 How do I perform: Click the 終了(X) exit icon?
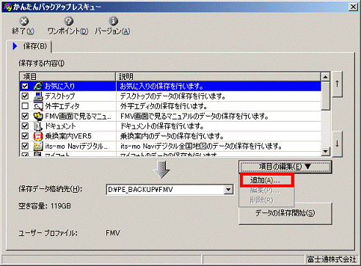pyautogui.click(x=23, y=21)
